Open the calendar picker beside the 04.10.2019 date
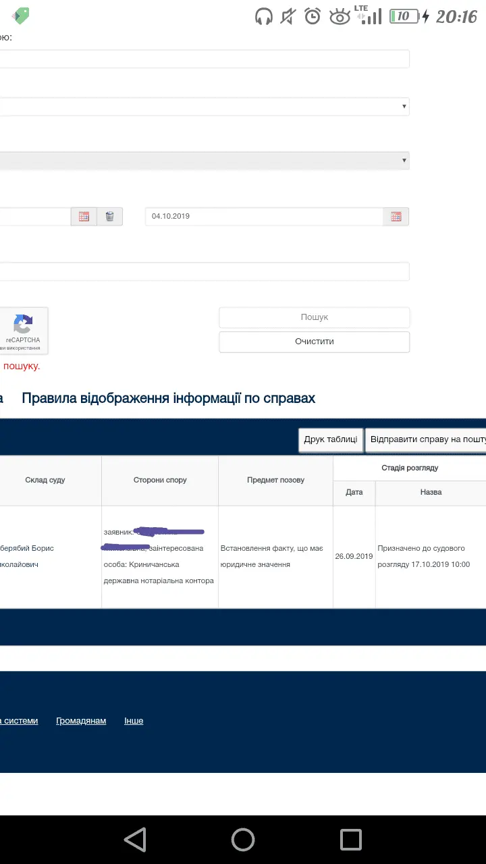486x864 pixels. pyautogui.click(x=396, y=217)
